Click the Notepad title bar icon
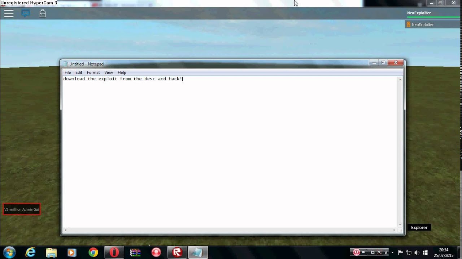Screen dimensions: 462x259 click(65, 64)
